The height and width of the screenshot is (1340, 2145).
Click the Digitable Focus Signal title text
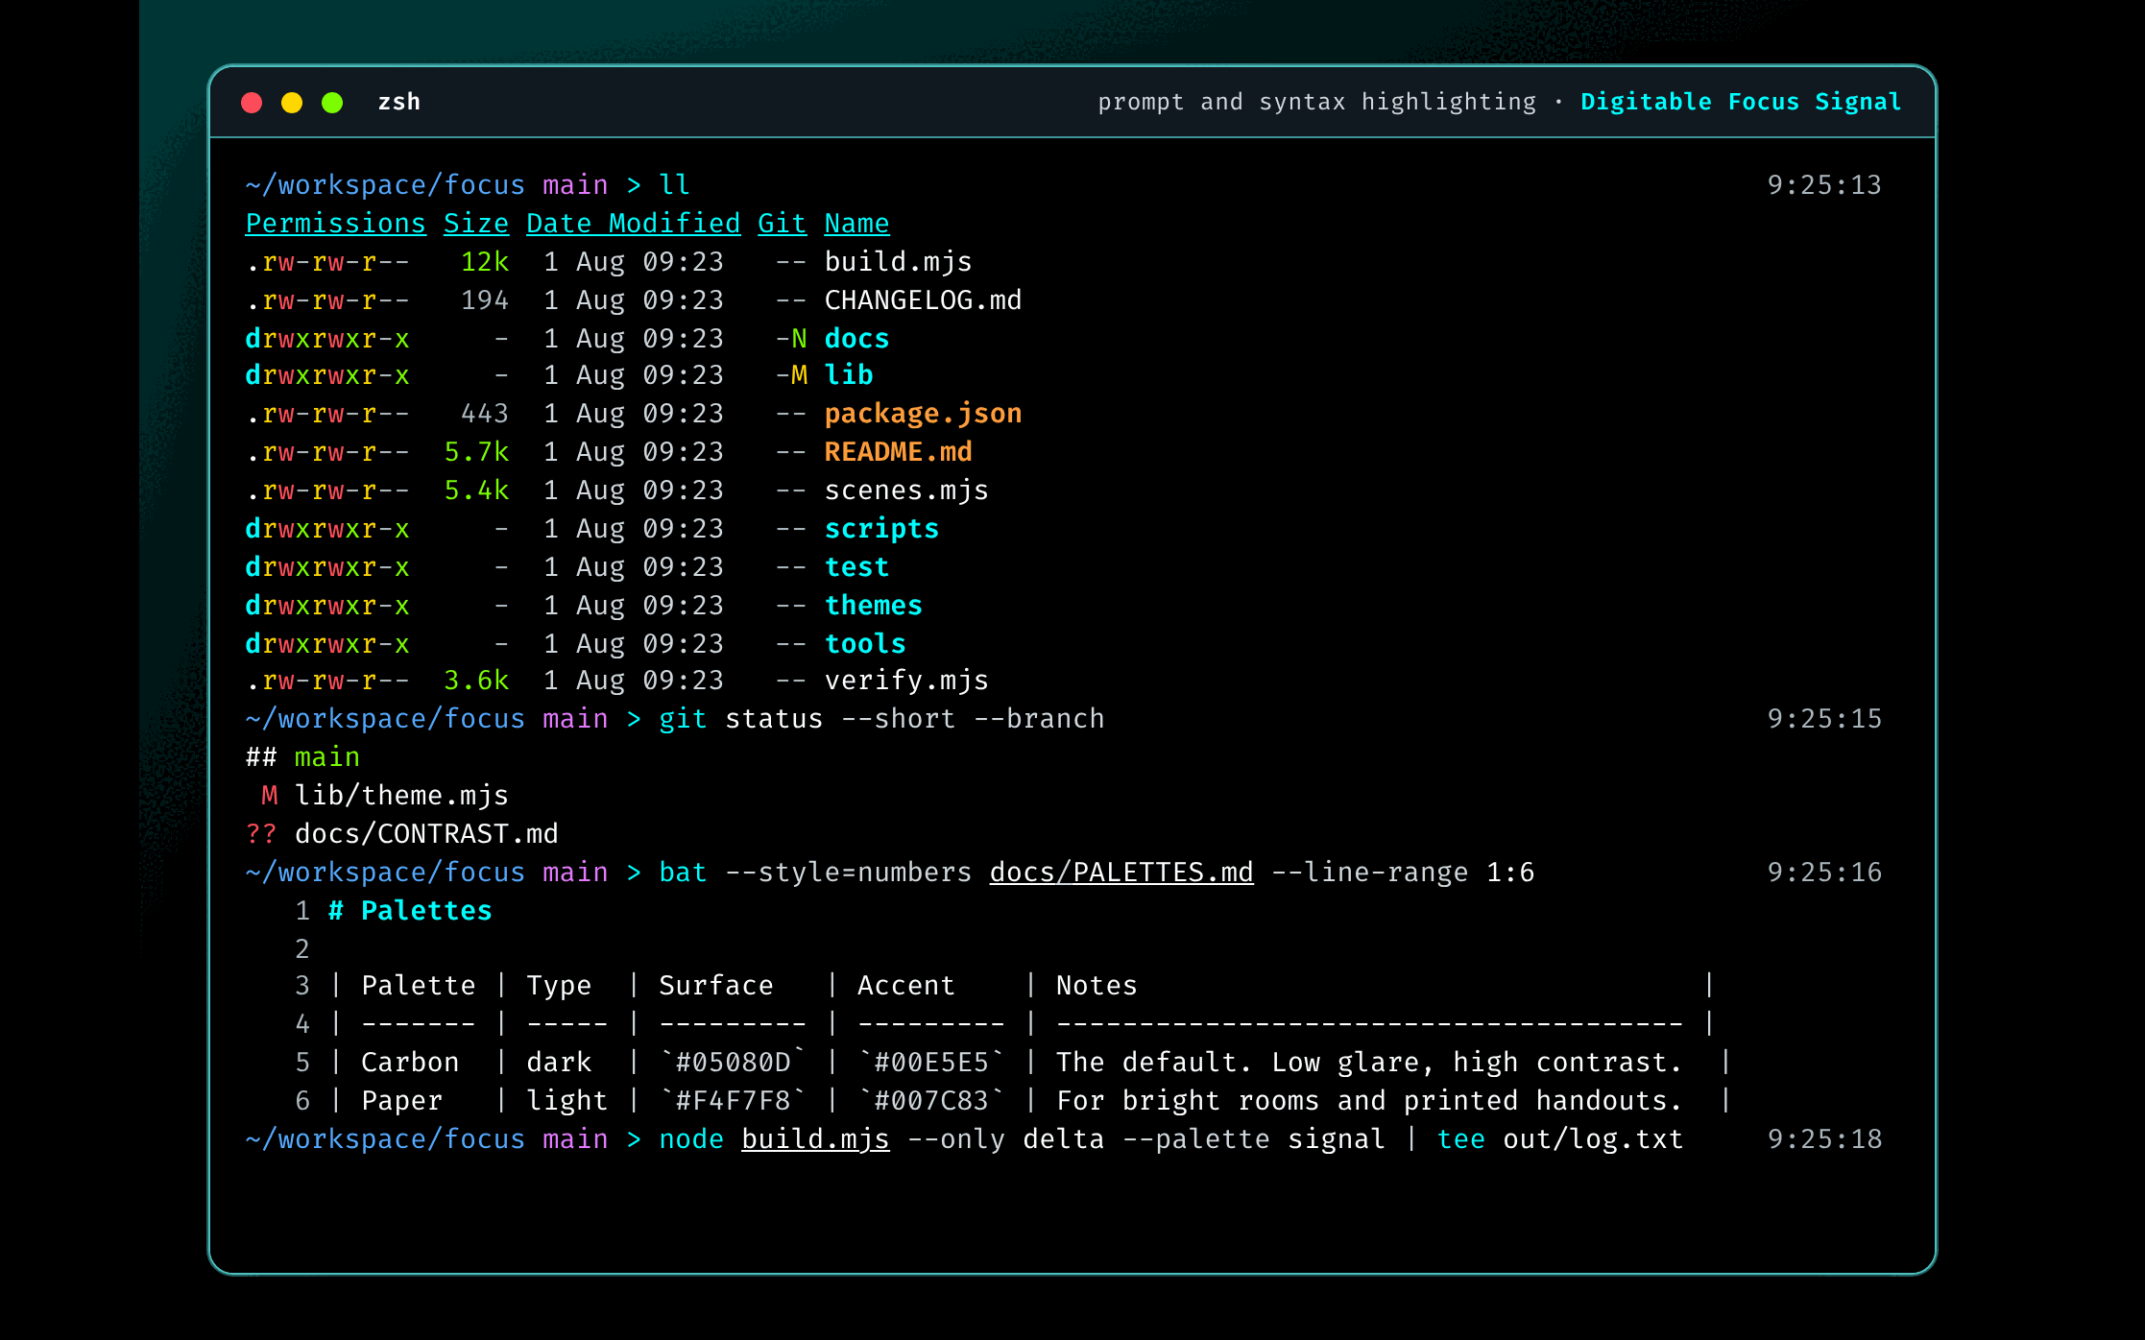(x=1741, y=102)
